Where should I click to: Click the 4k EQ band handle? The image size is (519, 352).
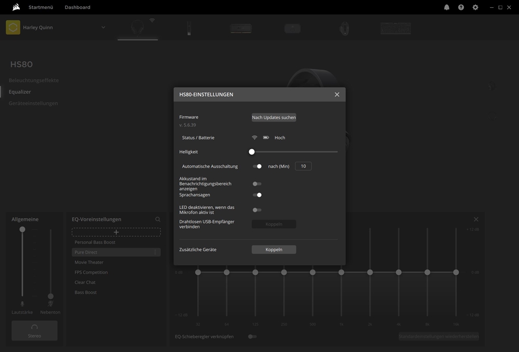point(399,272)
